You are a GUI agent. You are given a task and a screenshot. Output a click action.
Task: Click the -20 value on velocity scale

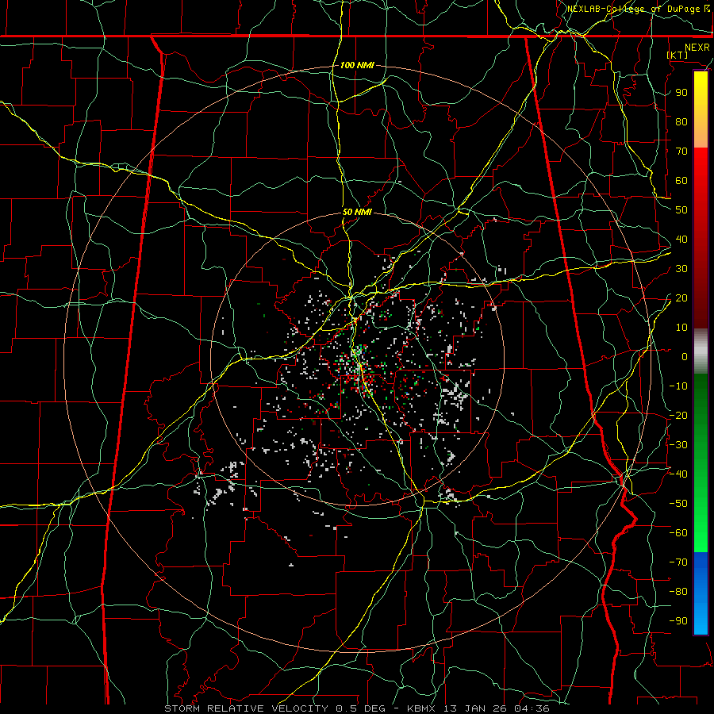[678, 415]
